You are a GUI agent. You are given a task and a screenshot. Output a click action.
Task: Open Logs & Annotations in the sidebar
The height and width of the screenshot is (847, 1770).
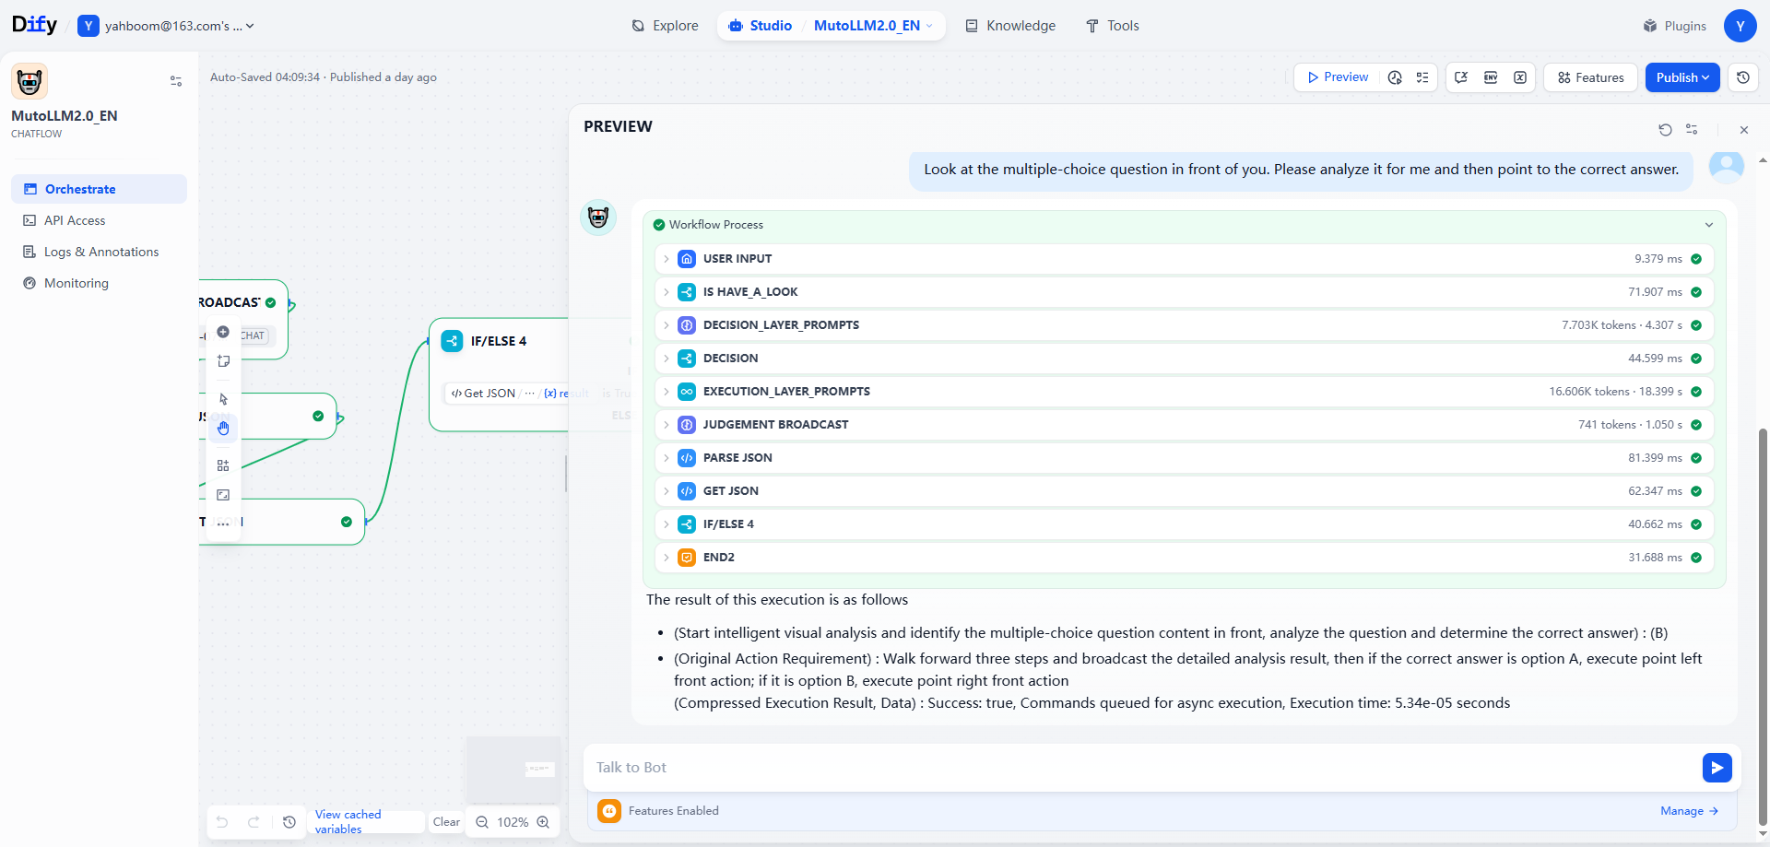click(x=99, y=252)
